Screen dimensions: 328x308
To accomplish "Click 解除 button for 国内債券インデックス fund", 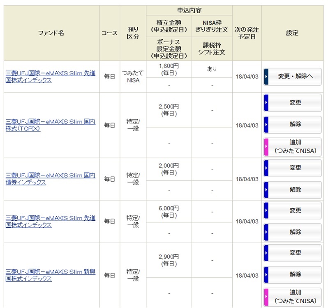I will pos(292,190).
